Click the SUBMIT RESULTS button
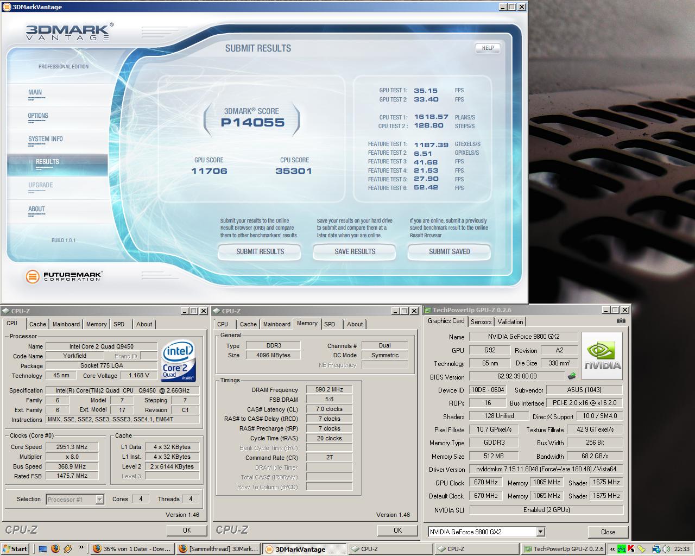The image size is (695, 556). click(x=260, y=252)
